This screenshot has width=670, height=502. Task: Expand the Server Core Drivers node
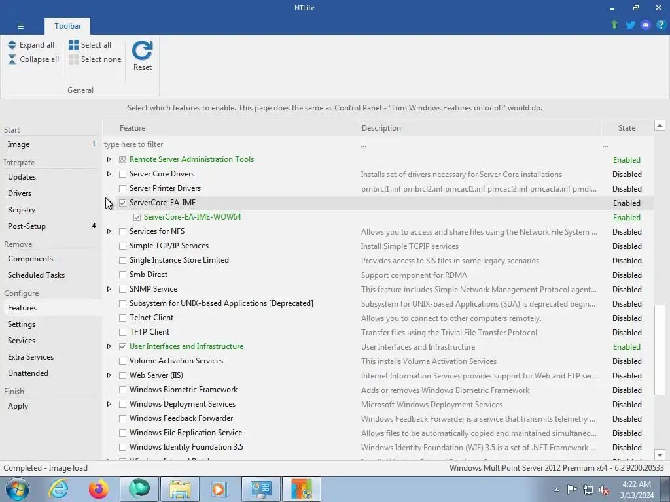point(109,174)
